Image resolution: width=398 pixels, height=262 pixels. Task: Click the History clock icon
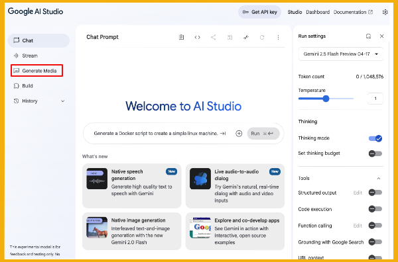[x=16, y=101]
